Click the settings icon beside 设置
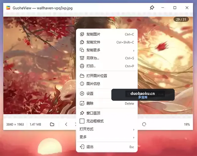Image resolution: width=197 pixels, height=156 pixels. pos(82,93)
